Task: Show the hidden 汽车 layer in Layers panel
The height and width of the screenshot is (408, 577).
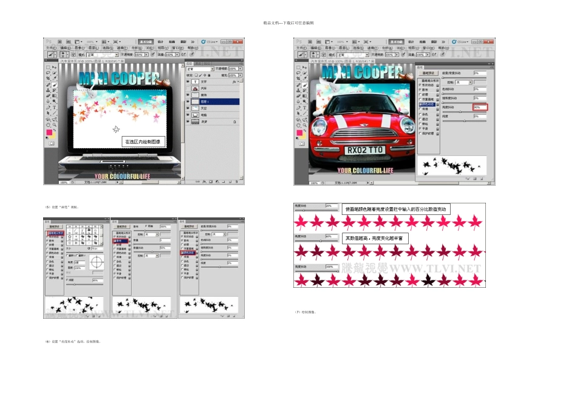Action: (x=188, y=88)
